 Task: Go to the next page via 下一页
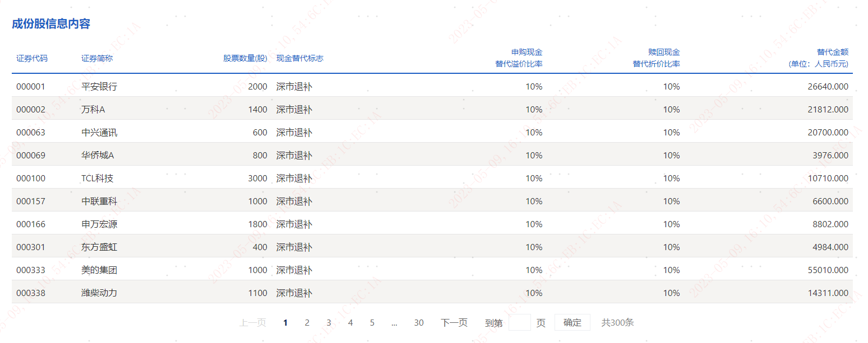tap(453, 323)
